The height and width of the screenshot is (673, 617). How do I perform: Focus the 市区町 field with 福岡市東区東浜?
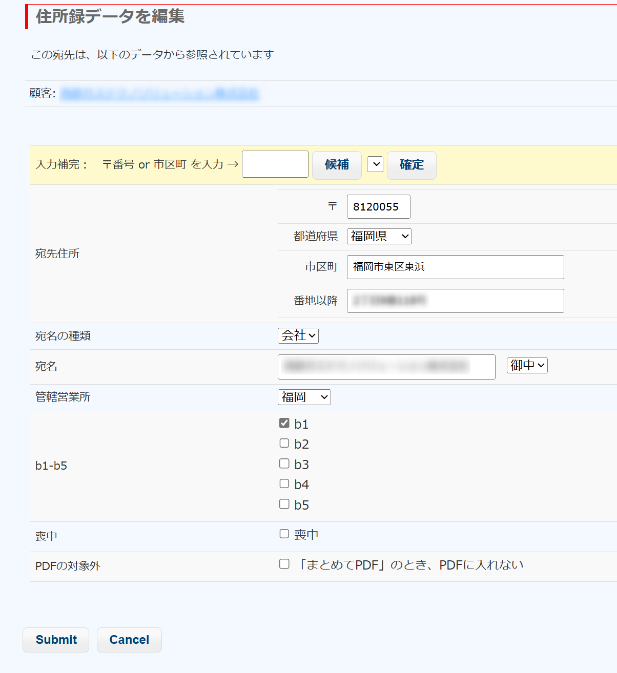click(x=455, y=267)
